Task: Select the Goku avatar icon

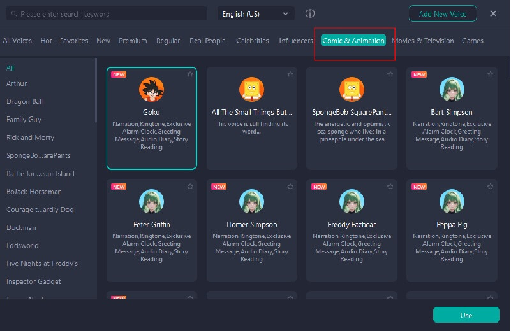Action: pyautogui.click(x=152, y=90)
